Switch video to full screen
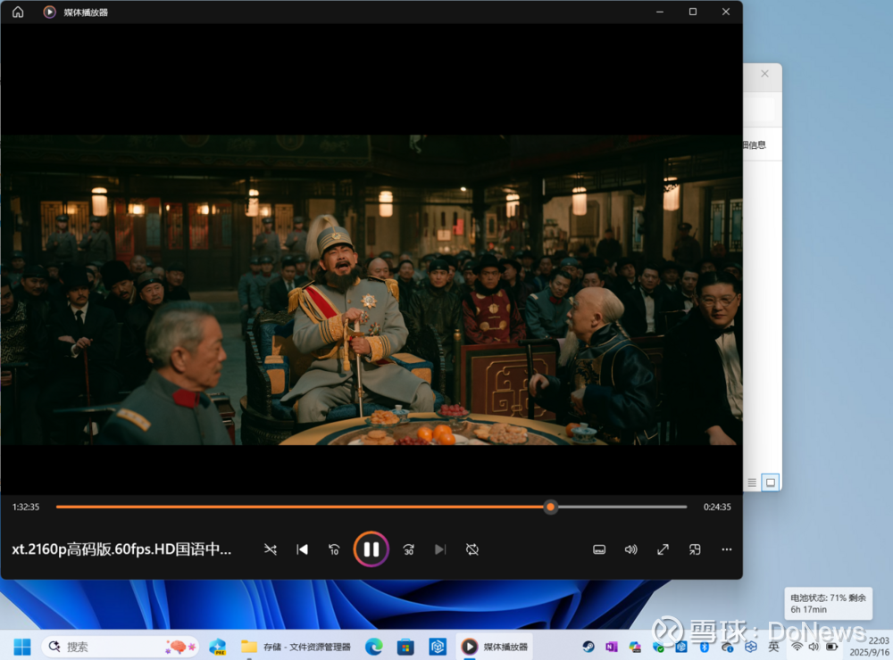 (663, 549)
